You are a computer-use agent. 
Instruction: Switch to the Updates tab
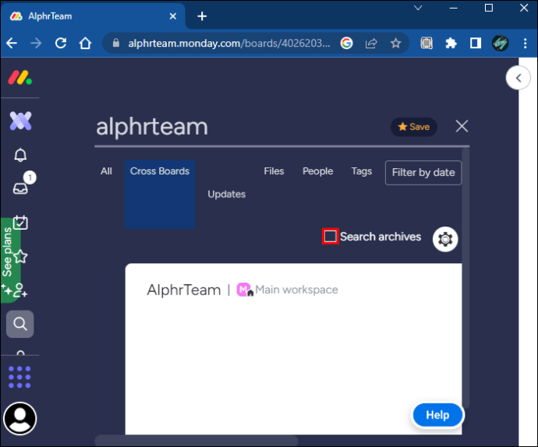coord(226,194)
